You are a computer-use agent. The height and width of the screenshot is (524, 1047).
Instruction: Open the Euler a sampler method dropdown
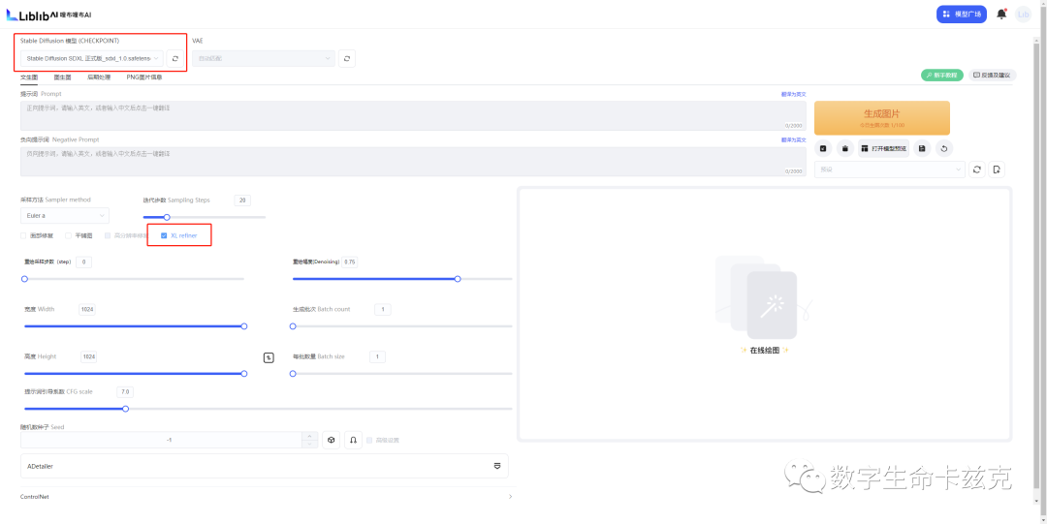[x=65, y=216]
